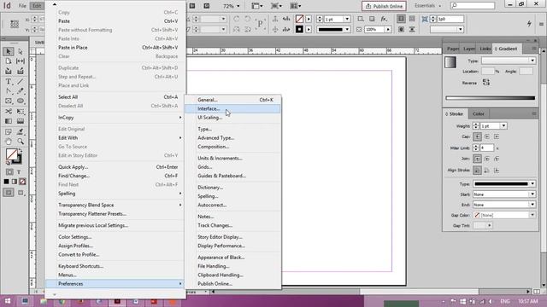This screenshot has height=307, width=547.
Task: Choose Interface... in Preferences submenu
Action: click(x=232, y=108)
